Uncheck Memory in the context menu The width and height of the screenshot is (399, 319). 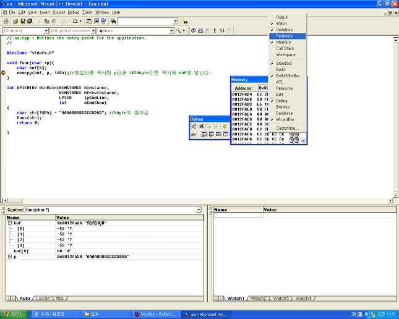click(287, 42)
